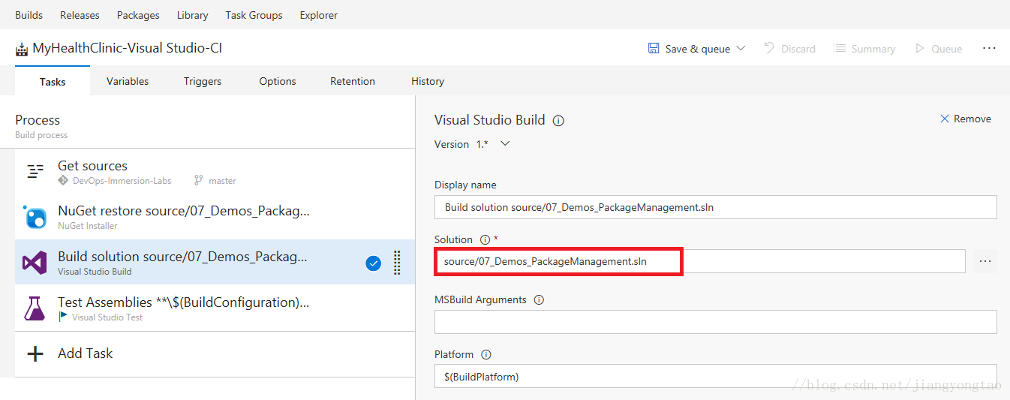Image resolution: width=1010 pixels, height=400 pixels.
Task: Click Remove to delete the task
Action: 966,119
